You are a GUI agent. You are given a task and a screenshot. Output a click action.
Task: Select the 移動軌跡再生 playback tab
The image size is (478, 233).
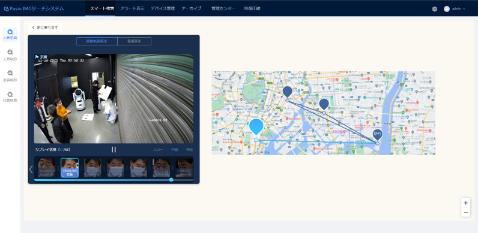97,41
